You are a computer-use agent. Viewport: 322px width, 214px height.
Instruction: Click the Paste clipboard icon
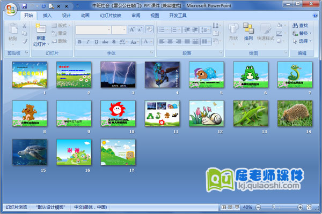13,29
